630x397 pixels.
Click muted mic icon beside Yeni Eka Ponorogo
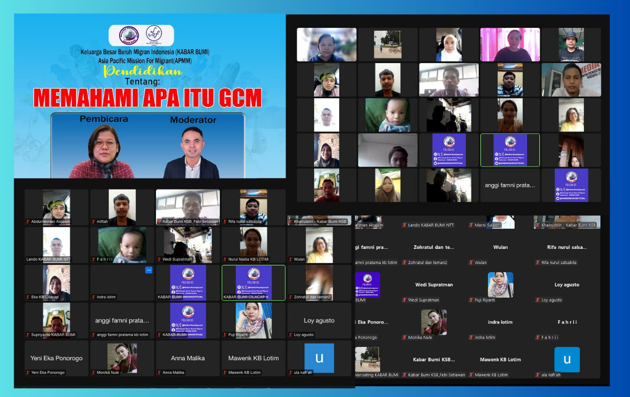pyautogui.click(x=28, y=372)
